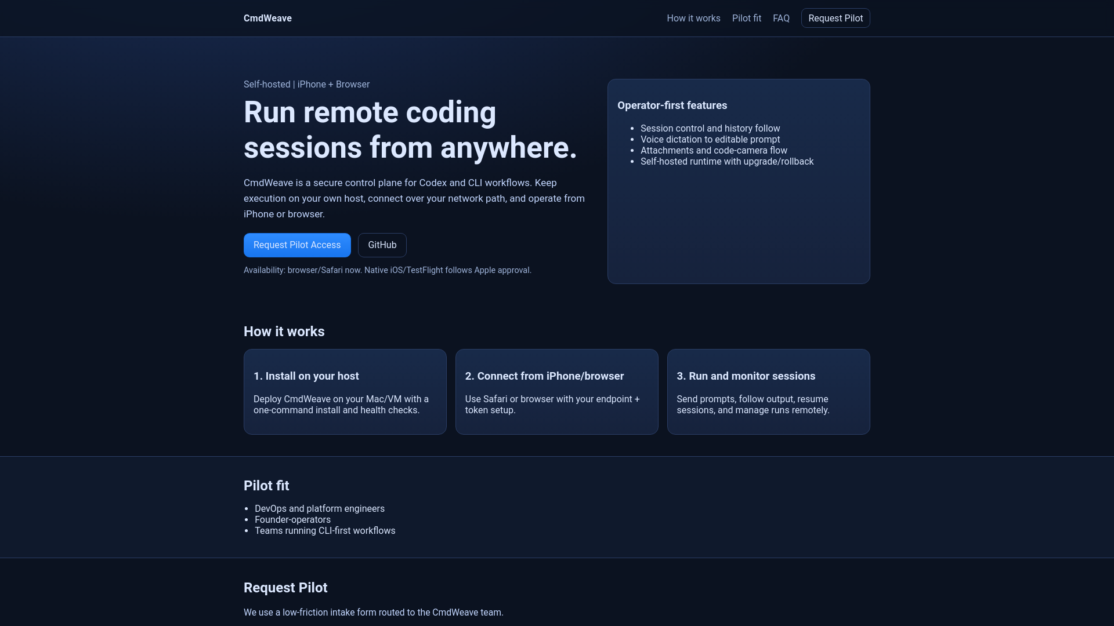The height and width of the screenshot is (626, 1114).
Task: Click the Install on your host card title
Action: pyautogui.click(x=306, y=376)
